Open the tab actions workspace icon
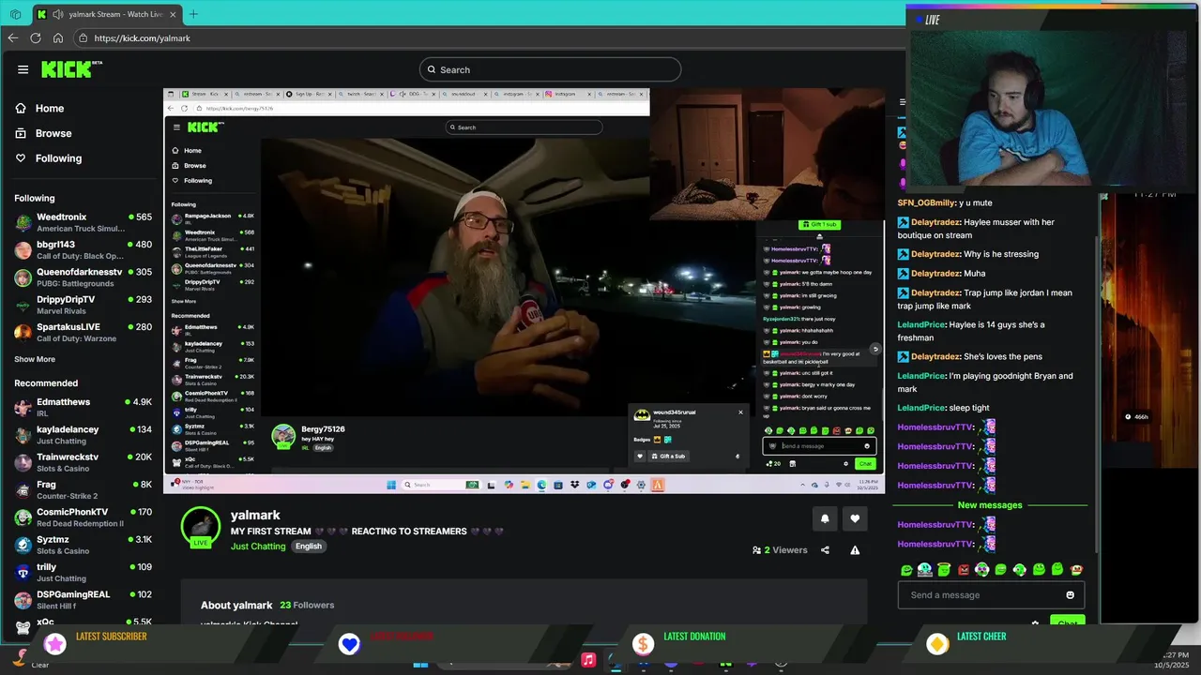Image resolution: width=1201 pixels, height=675 pixels. [x=15, y=14]
